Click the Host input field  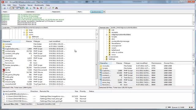16,12
